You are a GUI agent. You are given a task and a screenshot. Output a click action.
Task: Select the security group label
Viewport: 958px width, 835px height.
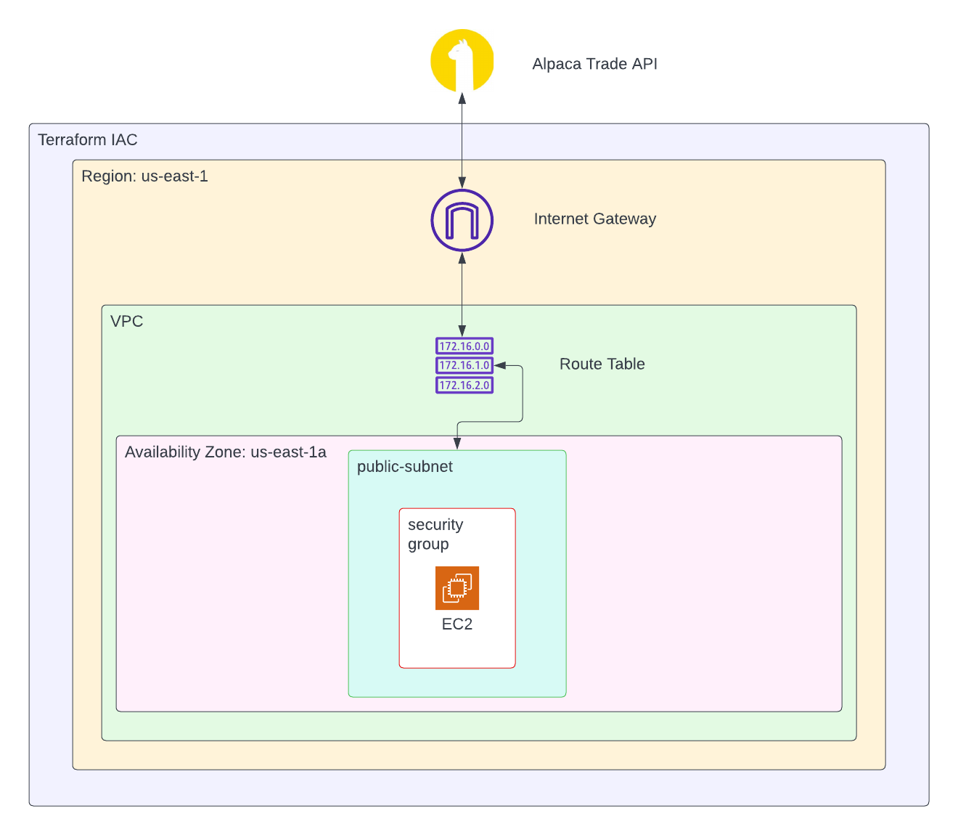(x=435, y=534)
